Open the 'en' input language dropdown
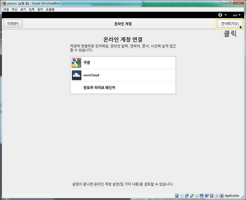The image size is (246, 200). pyautogui.click(x=236, y=15)
